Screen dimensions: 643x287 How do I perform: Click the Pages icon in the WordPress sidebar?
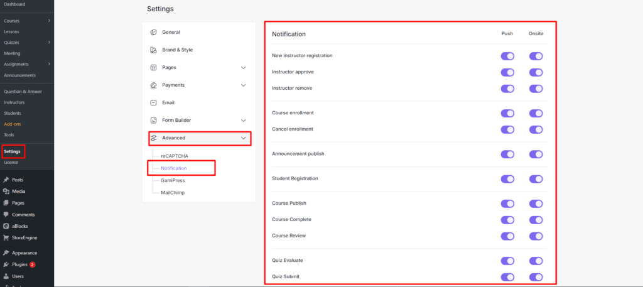pos(6,203)
